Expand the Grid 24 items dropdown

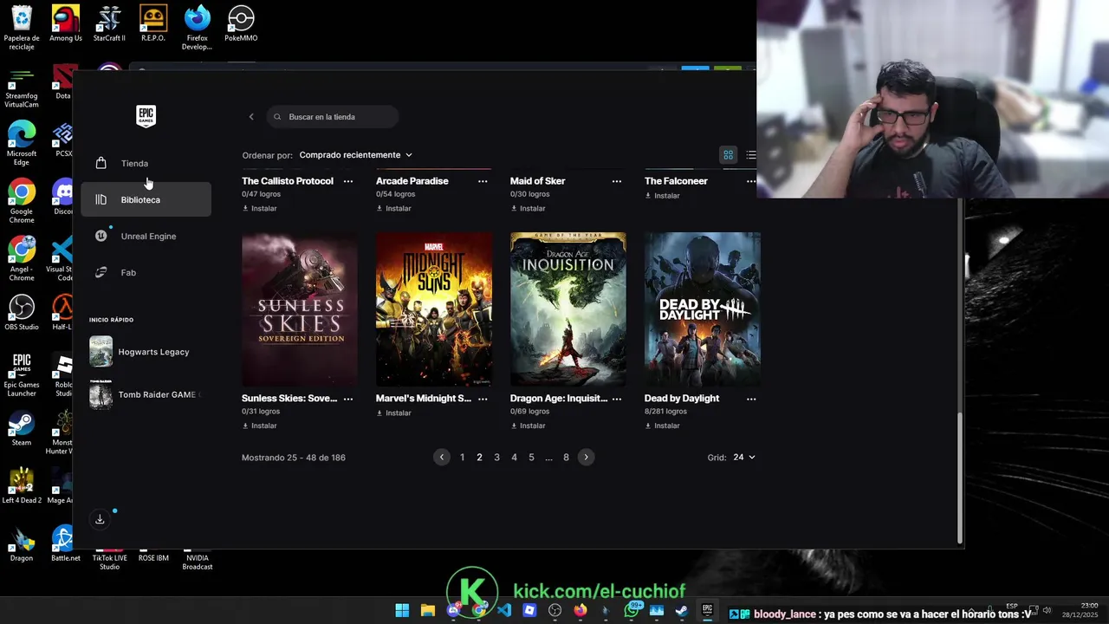point(743,458)
